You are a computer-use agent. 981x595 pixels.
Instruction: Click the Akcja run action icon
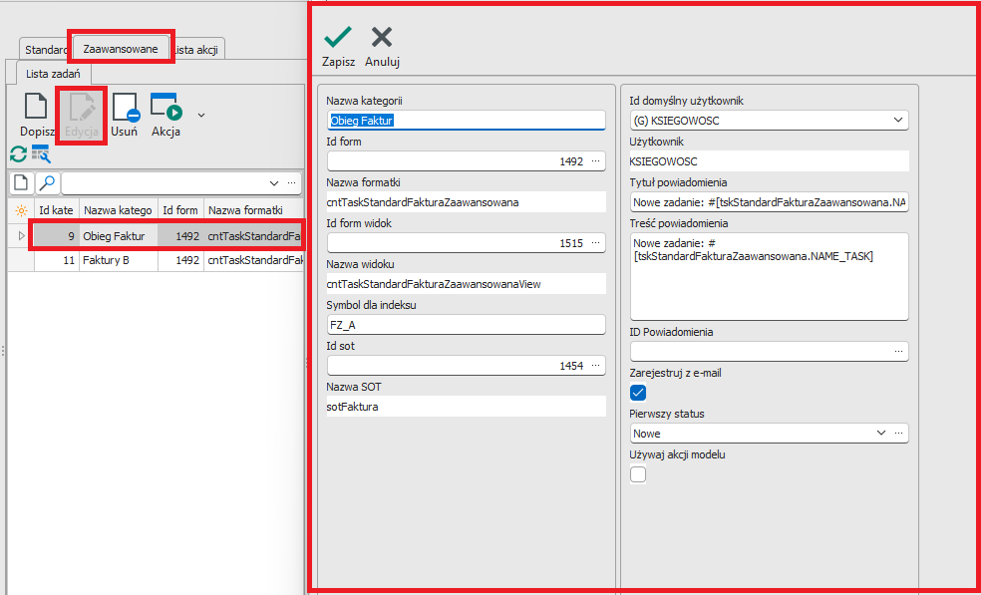pyautogui.click(x=164, y=107)
